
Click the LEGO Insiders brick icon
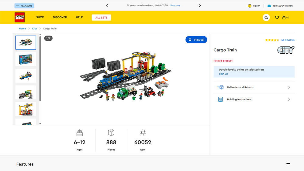(269, 6)
